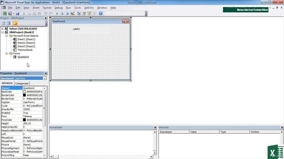Close the Properties - QuestionA panel
Viewport: 284px width, 159px height.
point(46,73)
